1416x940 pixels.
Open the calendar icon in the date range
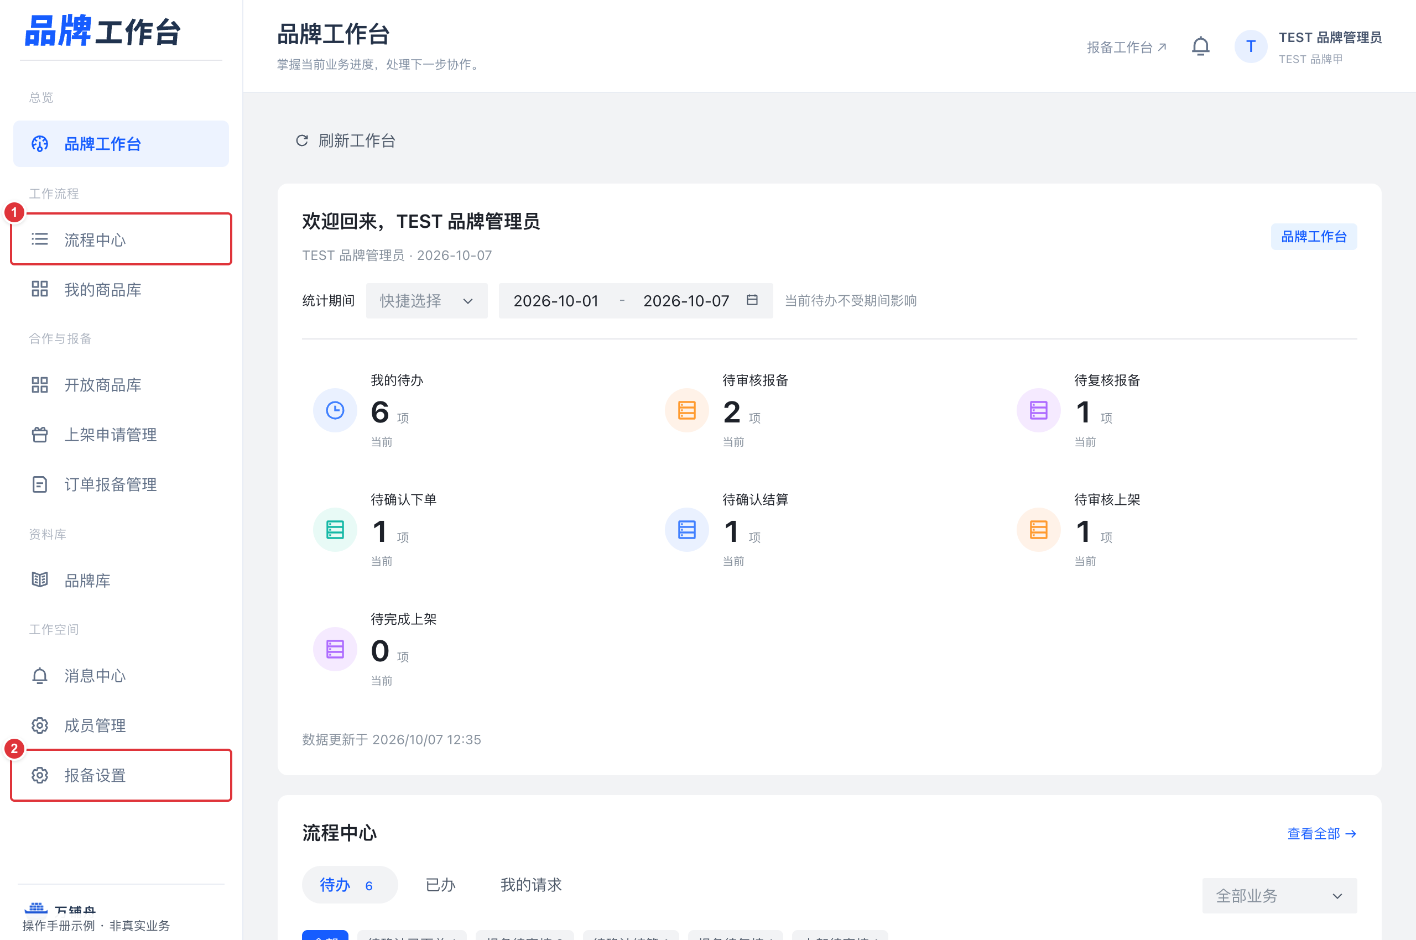pyautogui.click(x=752, y=300)
